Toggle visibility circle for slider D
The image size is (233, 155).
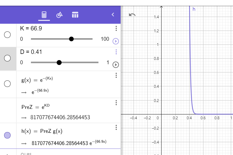7,58
